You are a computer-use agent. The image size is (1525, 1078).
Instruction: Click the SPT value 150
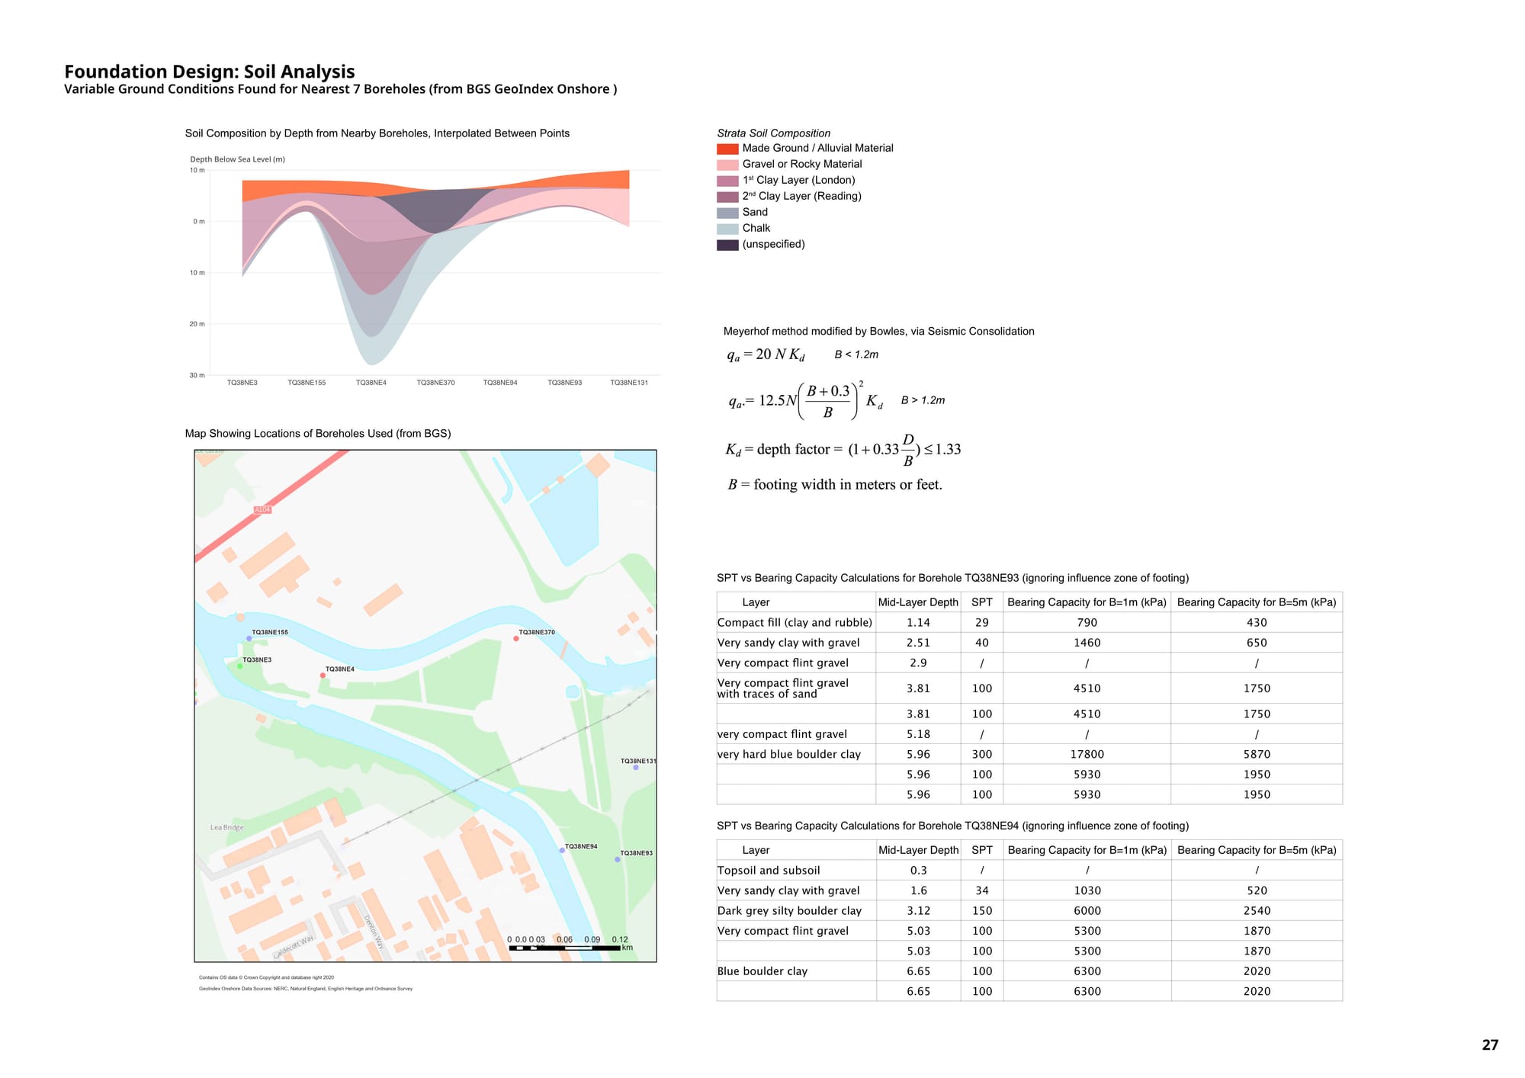point(982,910)
